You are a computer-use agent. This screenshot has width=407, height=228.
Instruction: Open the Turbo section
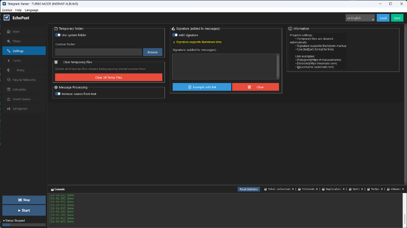pyautogui.click(x=24, y=60)
